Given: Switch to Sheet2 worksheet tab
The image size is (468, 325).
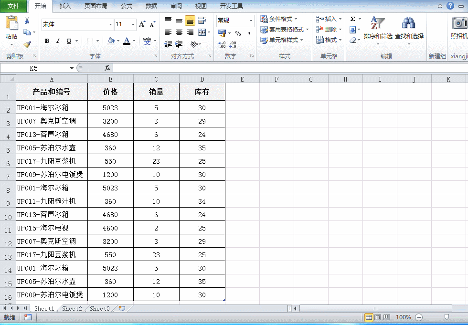Looking at the screenshot, I should pyautogui.click(x=72, y=309).
